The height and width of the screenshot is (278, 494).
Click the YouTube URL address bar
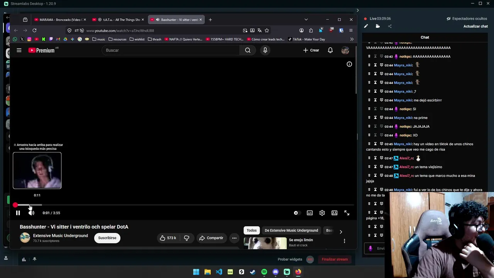(162, 31)
